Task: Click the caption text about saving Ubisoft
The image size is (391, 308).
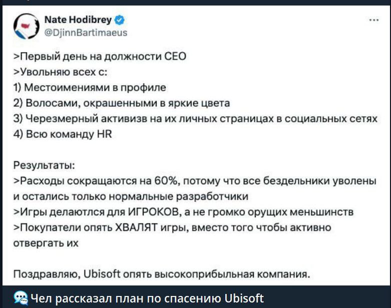Action: [x=147, y=297]
